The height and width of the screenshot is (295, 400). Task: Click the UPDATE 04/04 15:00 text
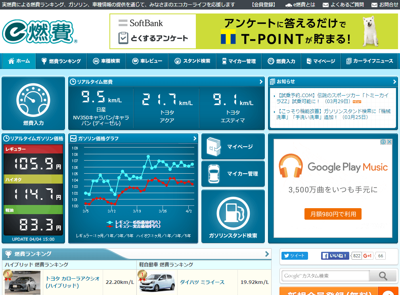click(33, 239)
